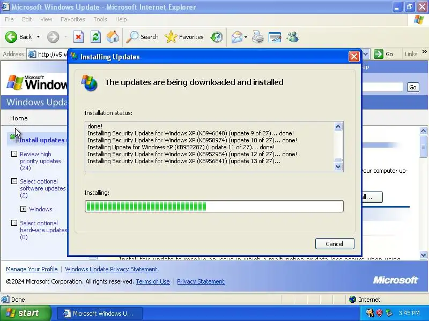429x321 pixels.
Task: Click Cancel in Installing Updates dialog
Action: coord(335,244)
